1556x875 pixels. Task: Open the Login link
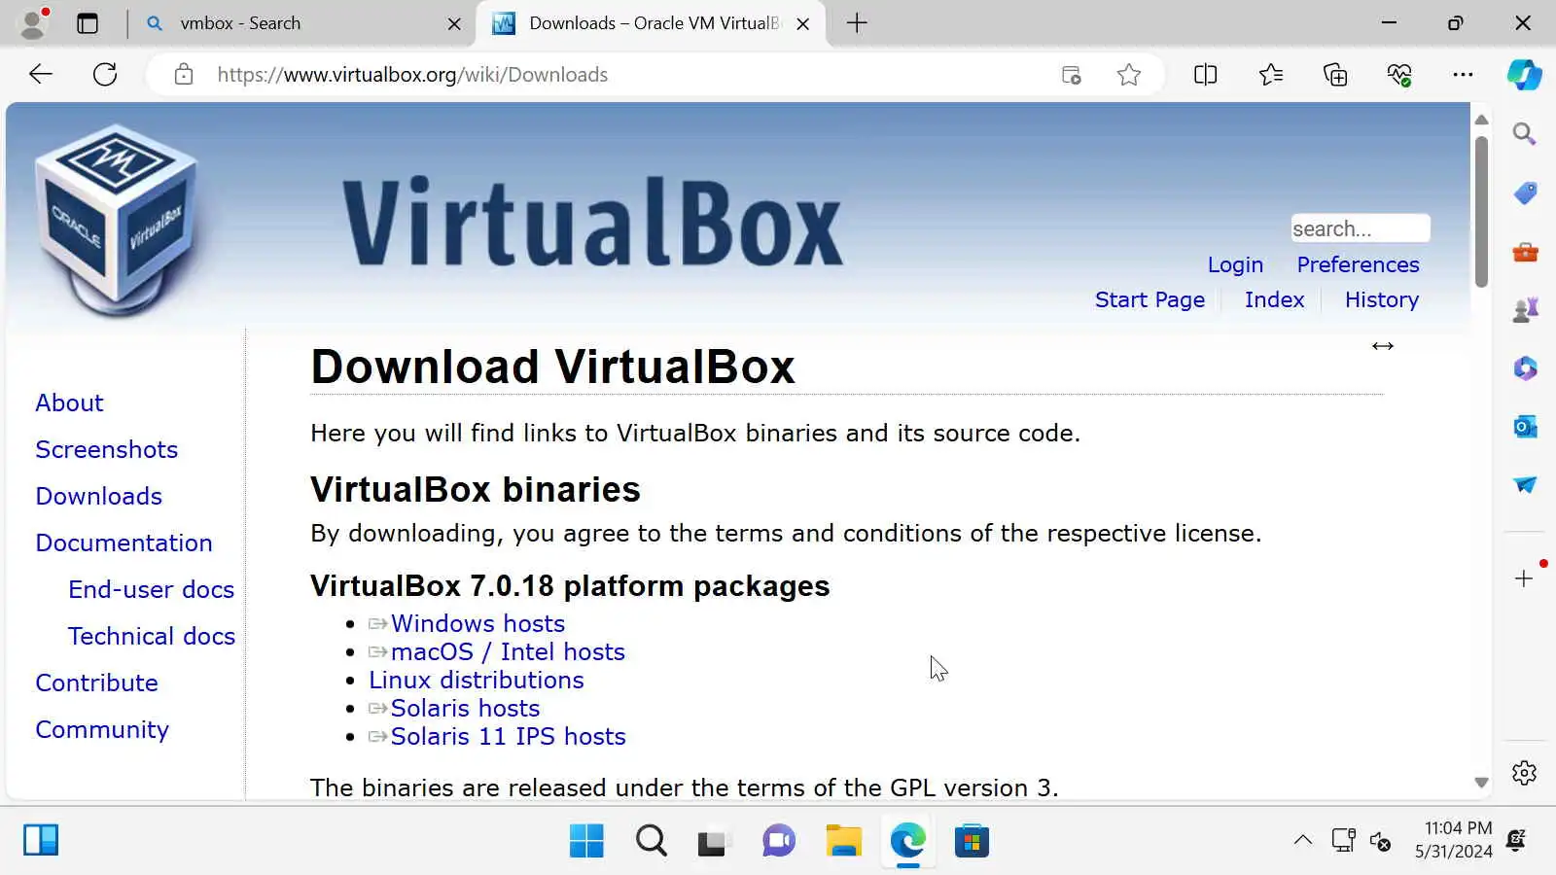click(x=1235, y=264)
